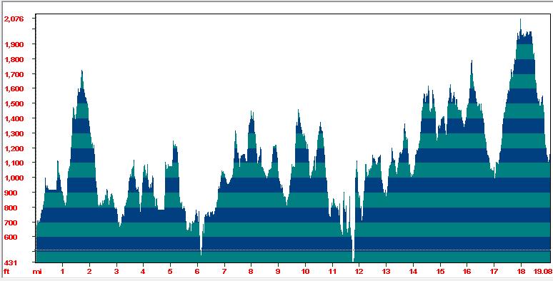
Task: Click the 1,600 elevation axis label
Action: [x=14, y=88]
